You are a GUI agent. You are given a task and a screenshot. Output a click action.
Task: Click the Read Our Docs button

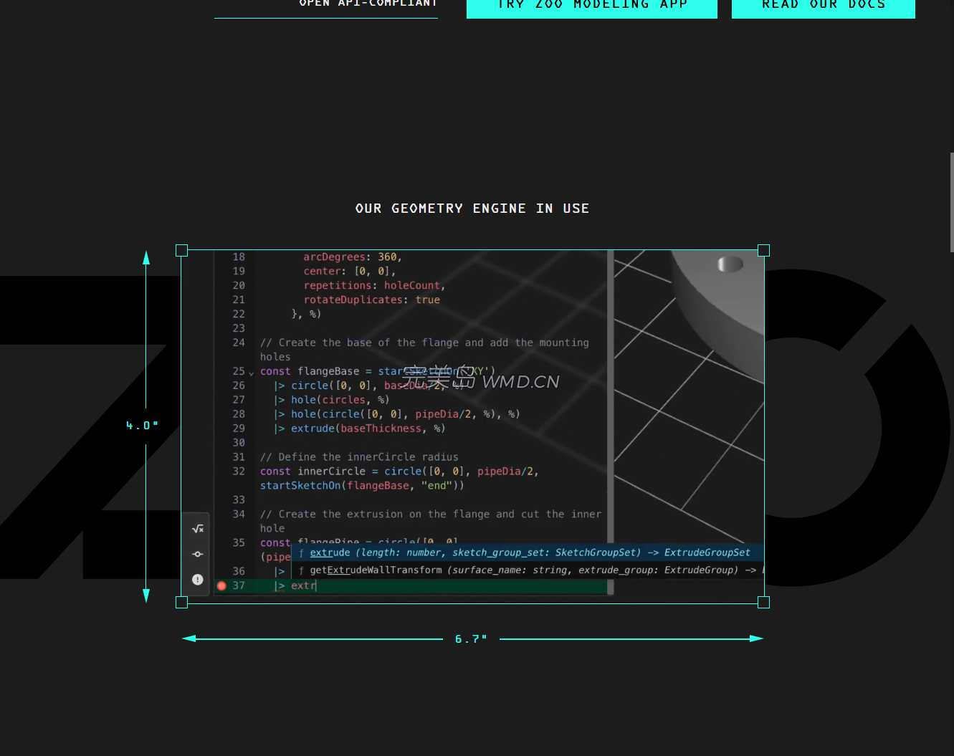point(823,6)
